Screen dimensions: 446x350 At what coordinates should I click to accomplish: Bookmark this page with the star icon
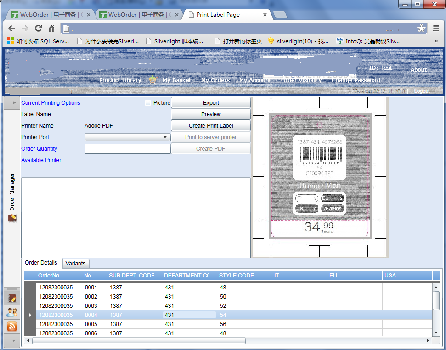pyautogui.click(x=421, y=28)
